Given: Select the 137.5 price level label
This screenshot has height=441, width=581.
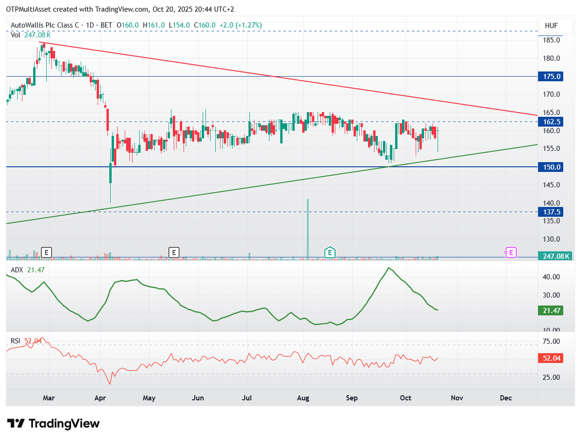Looking at the screenshot, I should (552, 212).
